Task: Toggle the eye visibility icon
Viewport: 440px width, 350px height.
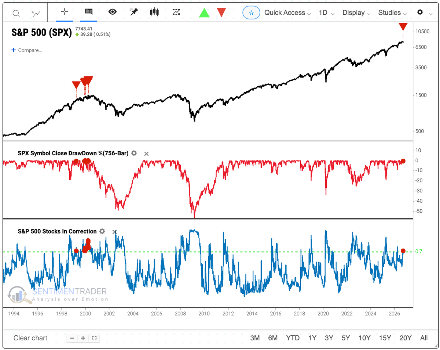Action: click(x=113, y=12)
